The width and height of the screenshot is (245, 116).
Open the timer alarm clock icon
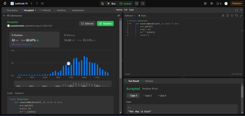[x=137, y=3]
